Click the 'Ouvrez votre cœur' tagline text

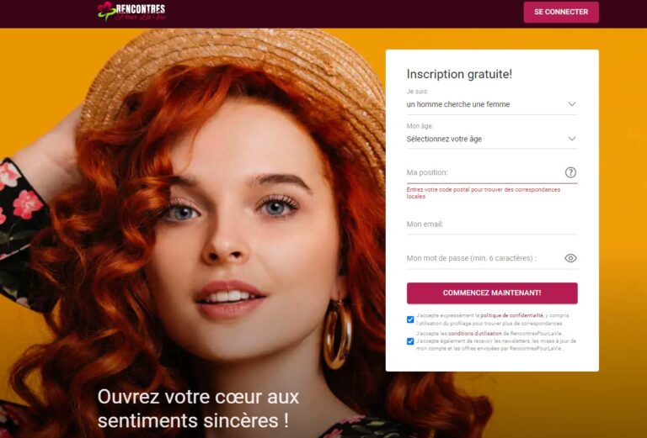click(198, 409)
